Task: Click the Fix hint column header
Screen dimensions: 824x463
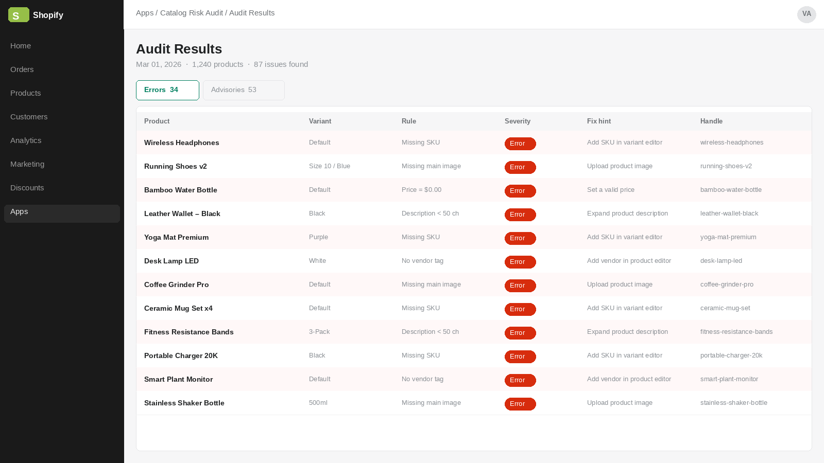Action: coord(599,121)
